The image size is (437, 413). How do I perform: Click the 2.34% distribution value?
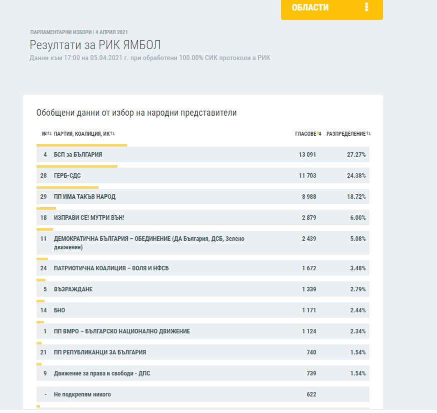[x=358, y=331]
